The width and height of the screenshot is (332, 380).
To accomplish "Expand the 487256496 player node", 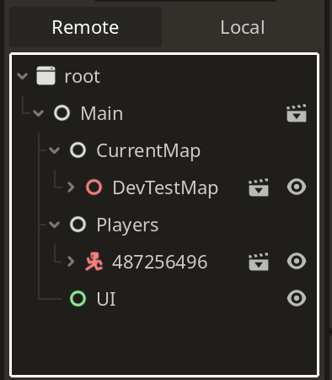I will (x=71, y=262).
